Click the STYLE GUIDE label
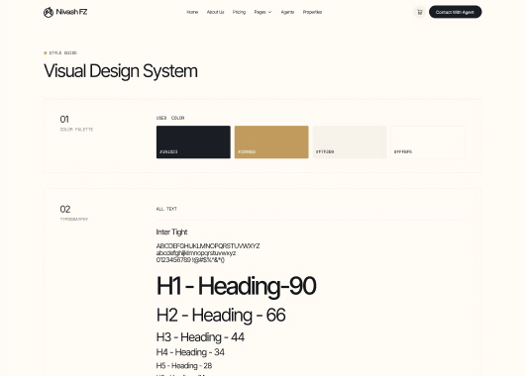526x376 pixels. click(63, 53)
